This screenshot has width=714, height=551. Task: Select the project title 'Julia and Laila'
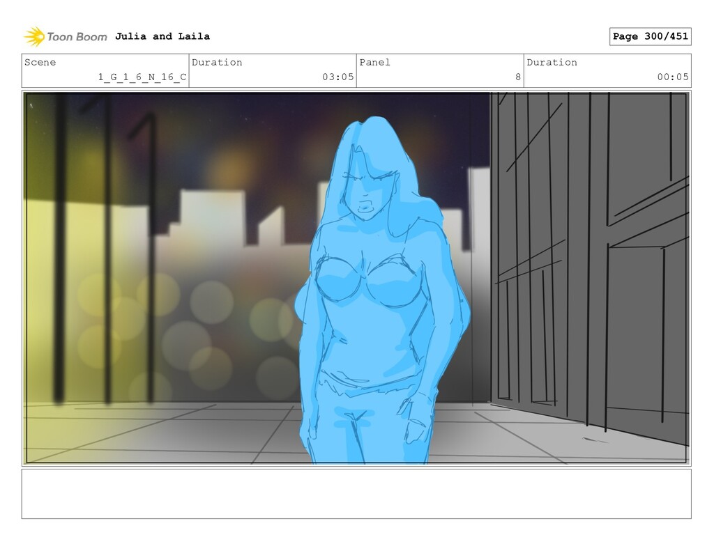[x=162, y=36]
